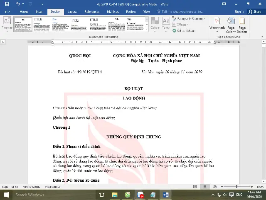Viewport: 266px width, 200px height.
Task: Open the Effects dropdown
Action: (183, 25)
